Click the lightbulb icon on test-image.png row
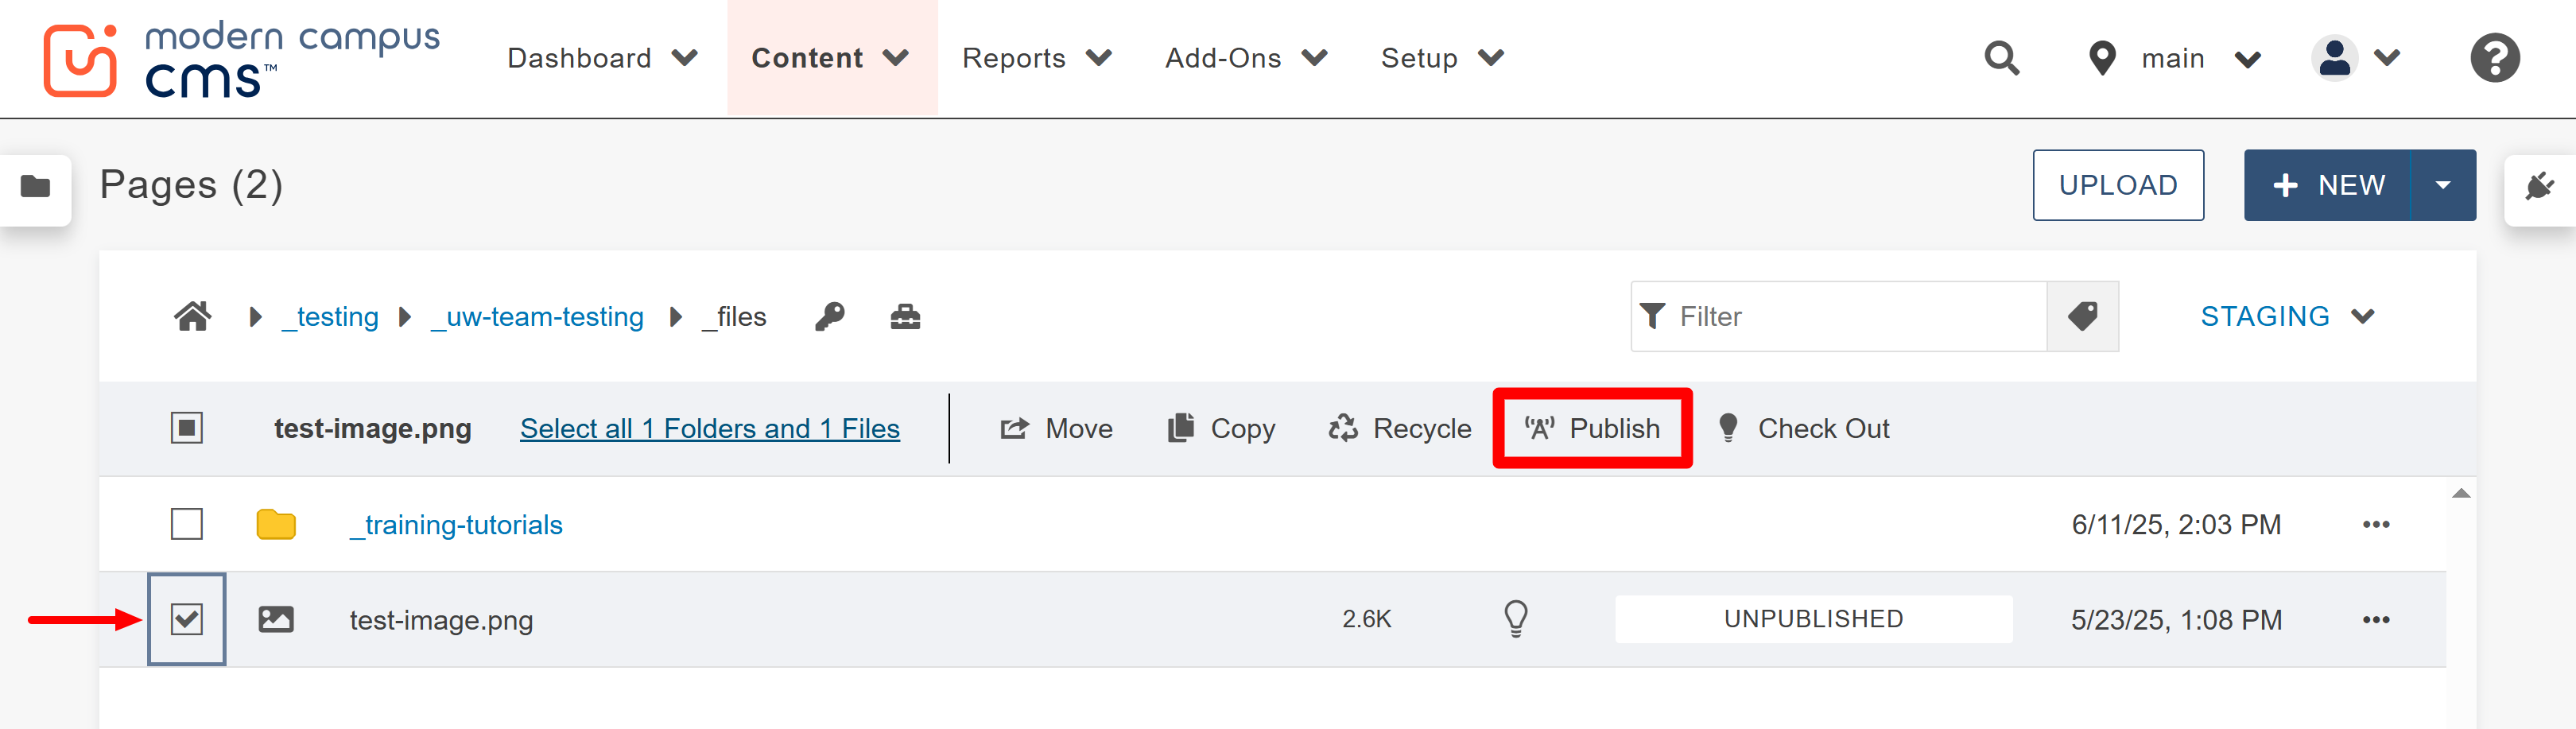This screenshot has width=2576, height=729. click(x=1516, y=619)
